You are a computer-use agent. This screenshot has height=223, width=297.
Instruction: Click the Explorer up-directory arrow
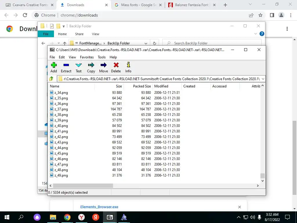[x=65, y=43]
